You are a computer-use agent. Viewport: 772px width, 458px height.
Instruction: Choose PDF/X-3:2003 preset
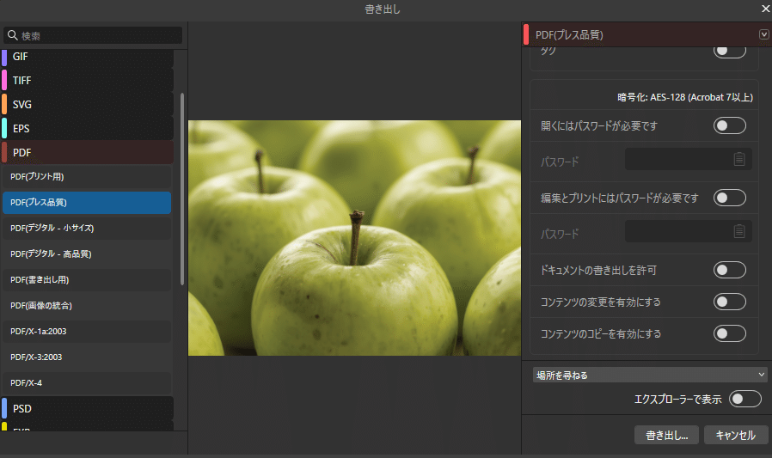[x=87, y=357]
